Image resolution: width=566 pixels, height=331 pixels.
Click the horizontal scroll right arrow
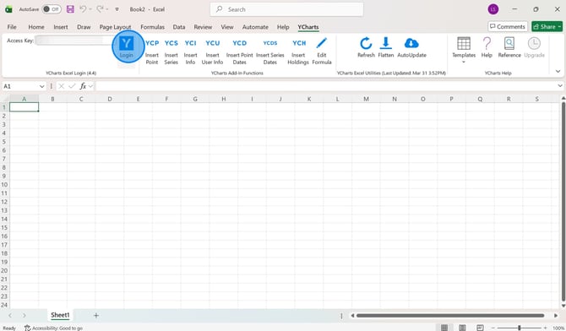556,316
